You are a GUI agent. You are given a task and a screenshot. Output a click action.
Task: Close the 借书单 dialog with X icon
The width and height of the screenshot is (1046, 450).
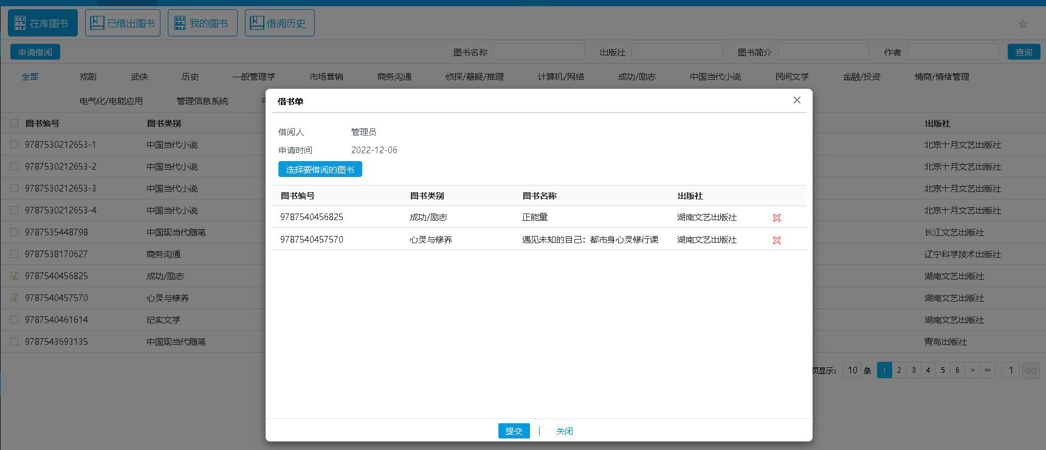797,100
